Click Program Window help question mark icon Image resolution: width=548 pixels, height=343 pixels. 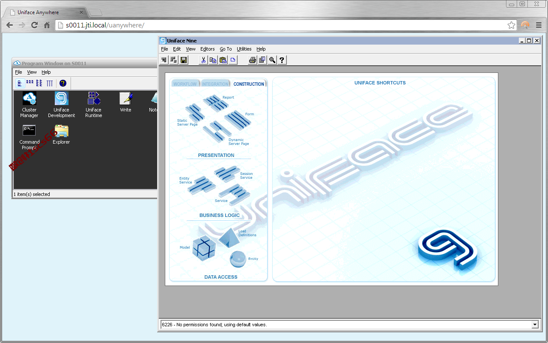point(63,83)
